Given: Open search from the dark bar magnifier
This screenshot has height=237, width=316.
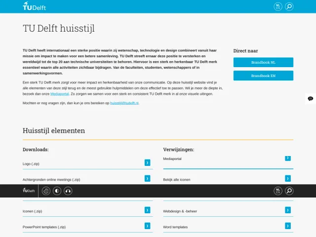Looking at the screenshot, I should (x=289, y=191).
